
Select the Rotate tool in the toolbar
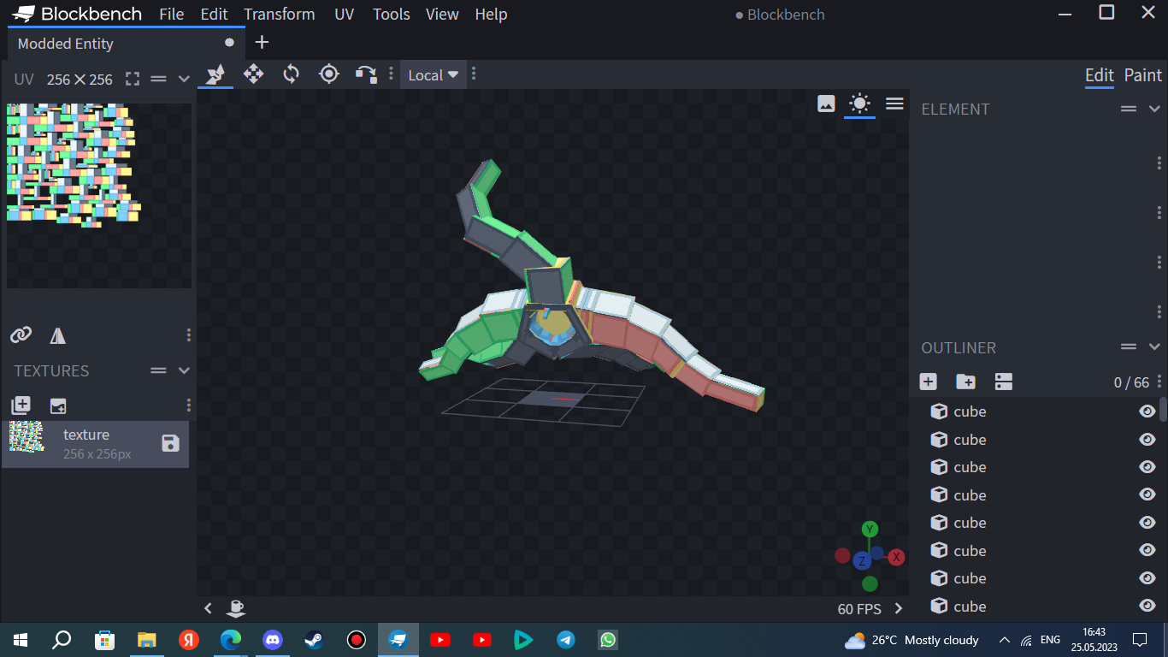(x=291, y=74)
